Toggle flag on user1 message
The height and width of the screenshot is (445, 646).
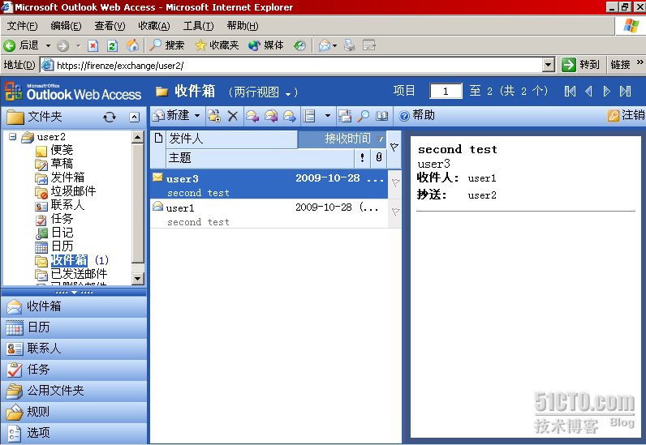pos(395,212)
